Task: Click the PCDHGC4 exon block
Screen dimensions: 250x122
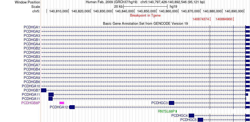Action: 191,115
